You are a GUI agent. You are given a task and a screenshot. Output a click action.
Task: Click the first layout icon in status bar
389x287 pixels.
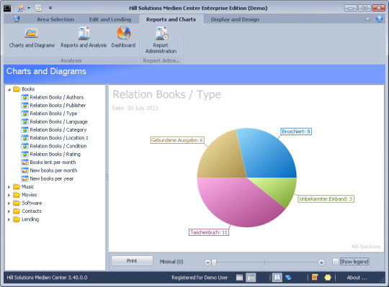(x=239, y=278)
